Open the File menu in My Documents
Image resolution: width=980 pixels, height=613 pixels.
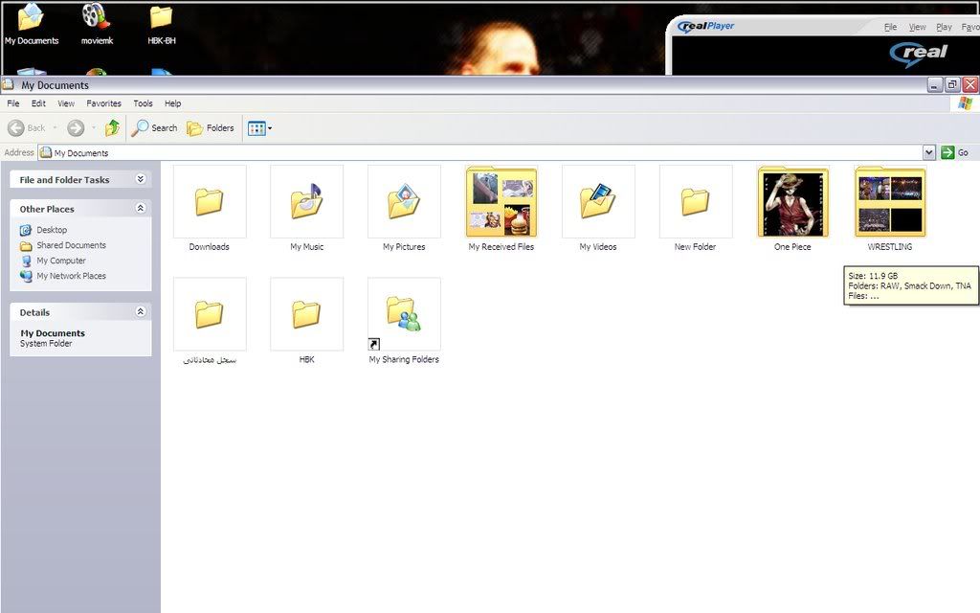[x=13, y=103]
